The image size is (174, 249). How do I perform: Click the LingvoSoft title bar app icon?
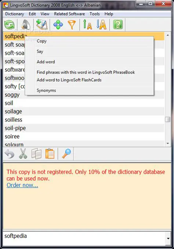click(x=6, y=5)
